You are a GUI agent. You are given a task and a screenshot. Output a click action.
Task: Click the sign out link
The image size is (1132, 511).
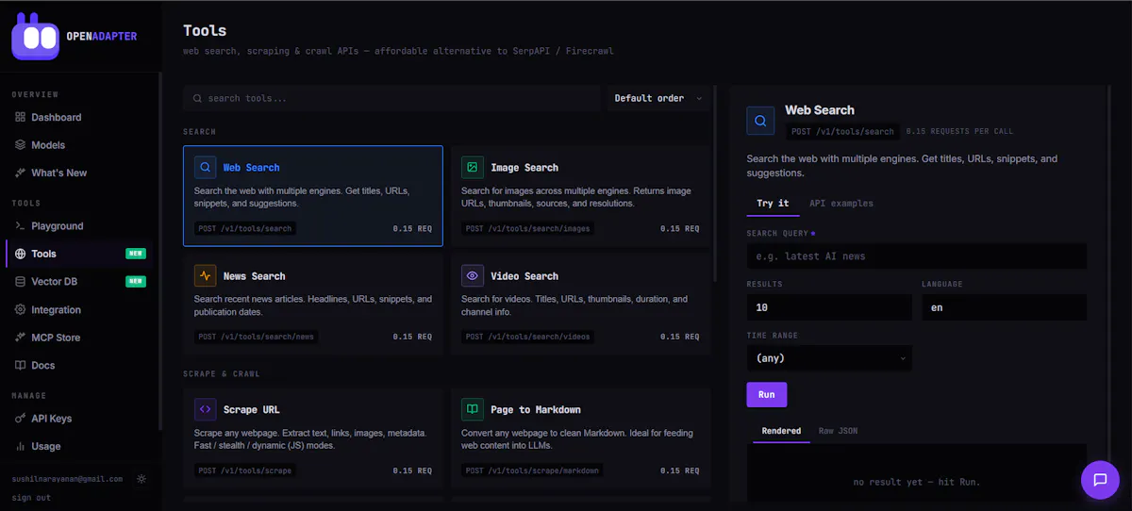pyautogui.click(x=30, y=497)
